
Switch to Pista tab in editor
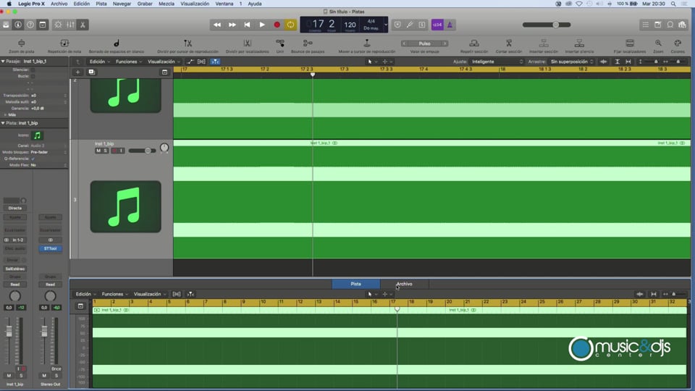click(356, 284)
